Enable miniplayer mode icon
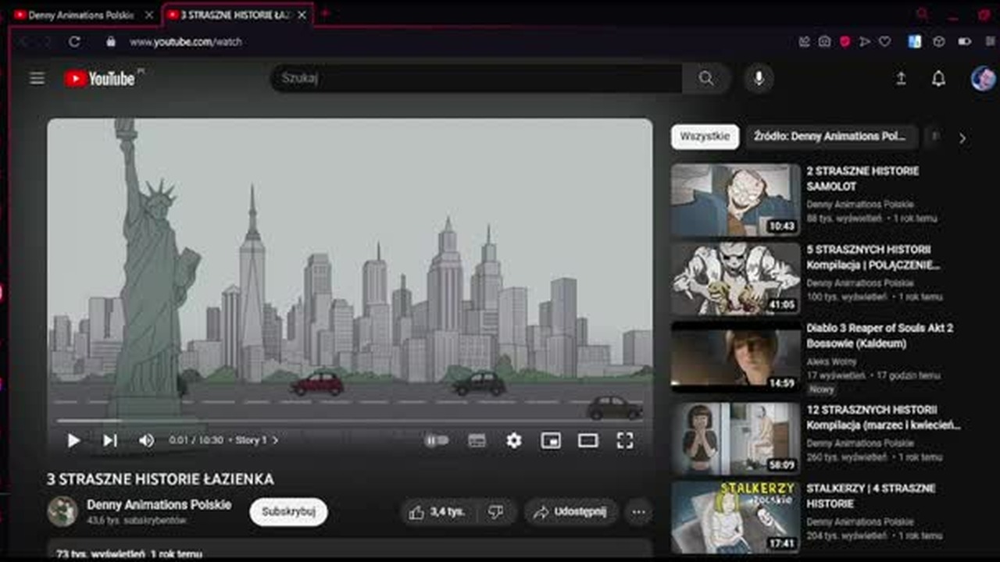Image resolution: width=1000 pixels, height=562 pixels. (551, 440)
